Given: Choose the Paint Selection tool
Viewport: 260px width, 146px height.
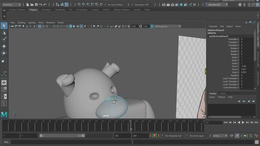Looking at the screenshot, I should (4, 39).
